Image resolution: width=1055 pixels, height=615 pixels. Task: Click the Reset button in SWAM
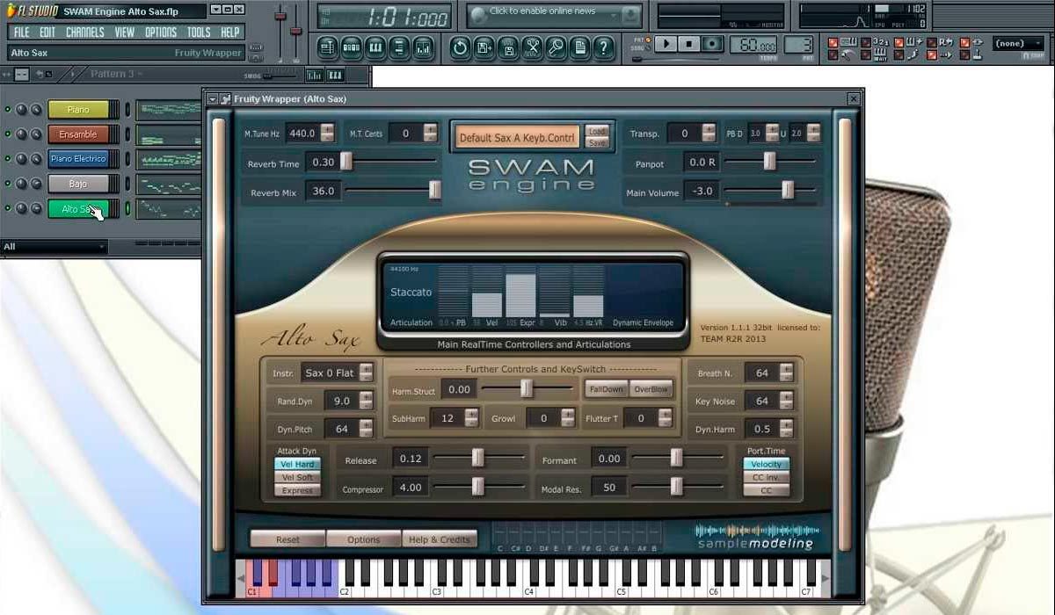coord(287,539)
